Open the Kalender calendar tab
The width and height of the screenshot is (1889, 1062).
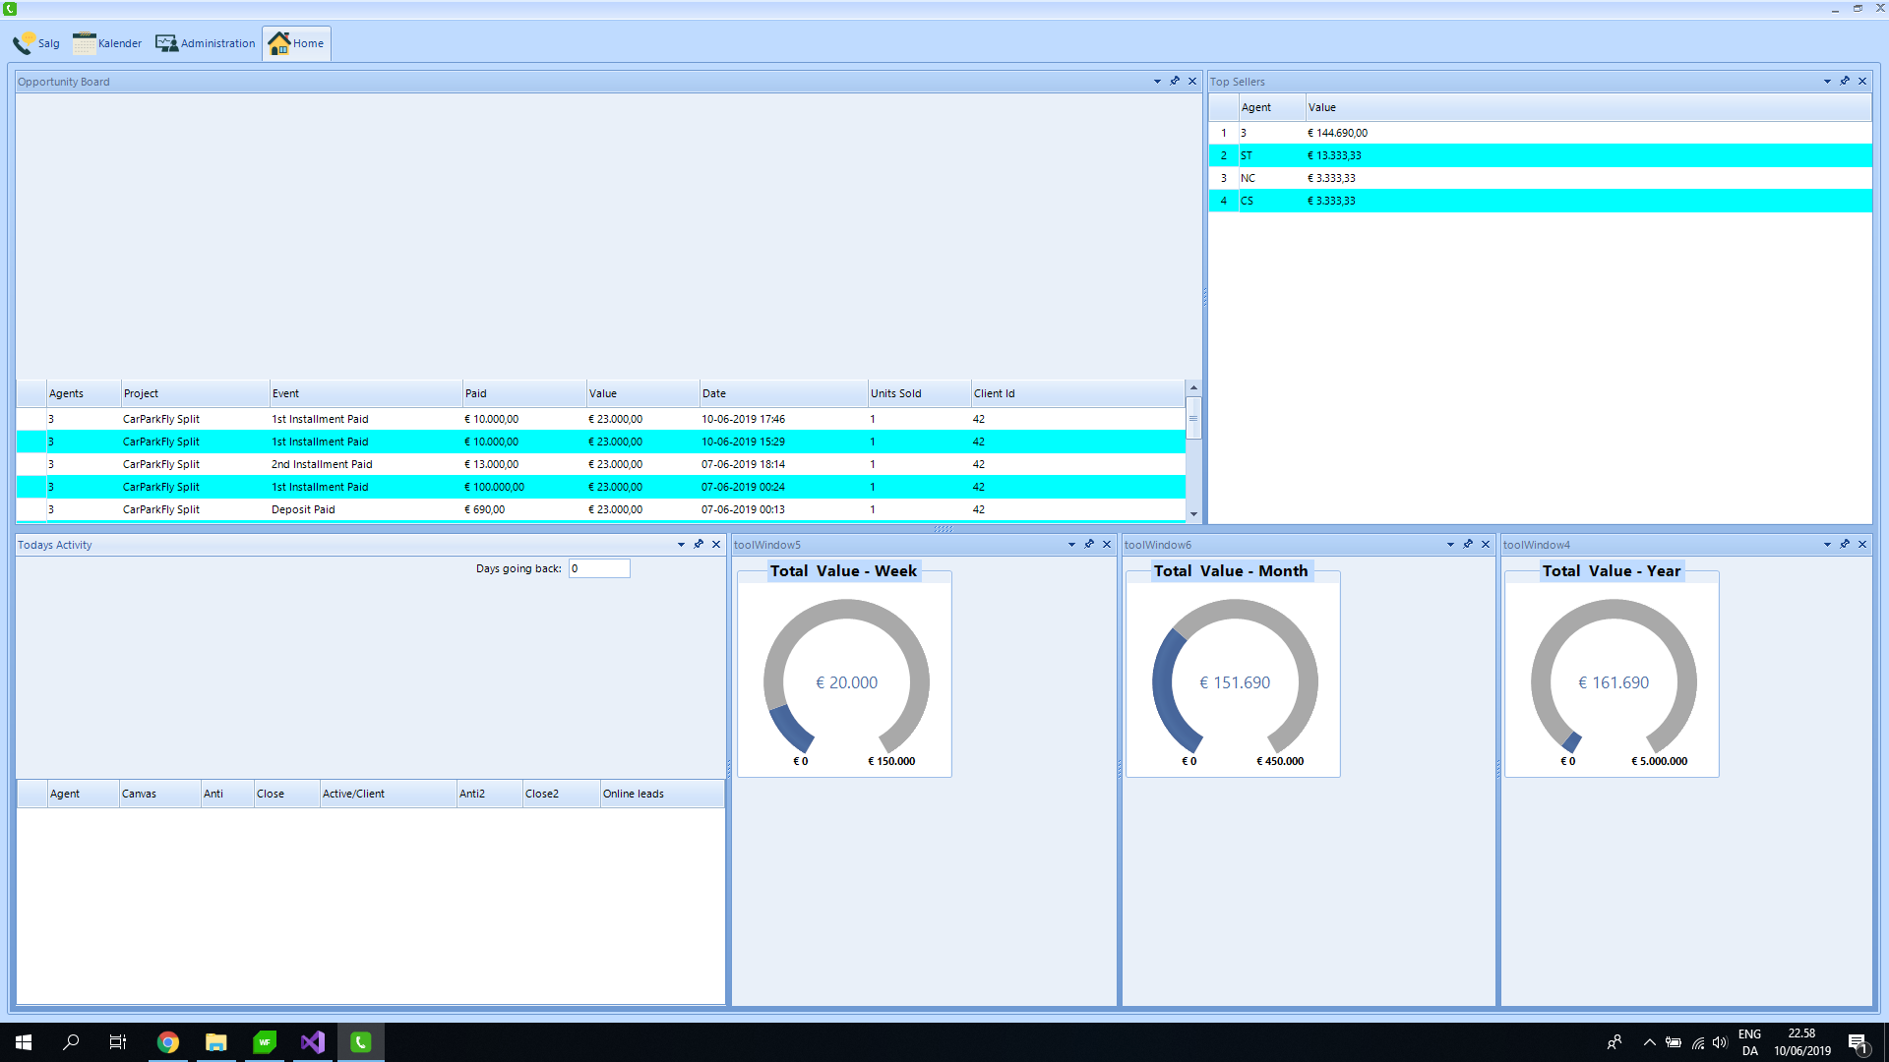pos(107,43)
